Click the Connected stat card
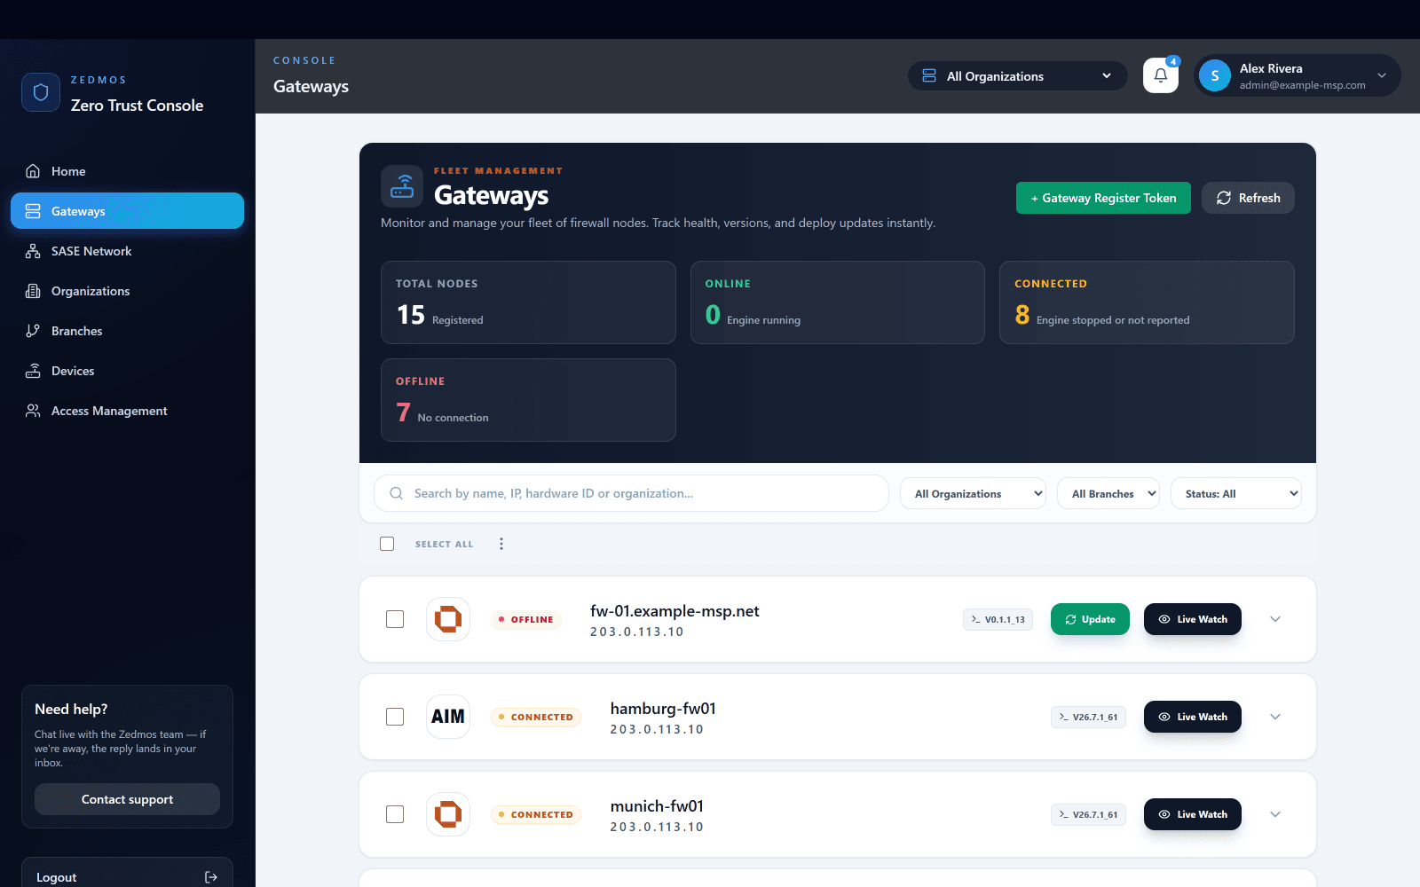The height and width of the screenshot is (887, 1420). 1147,302
